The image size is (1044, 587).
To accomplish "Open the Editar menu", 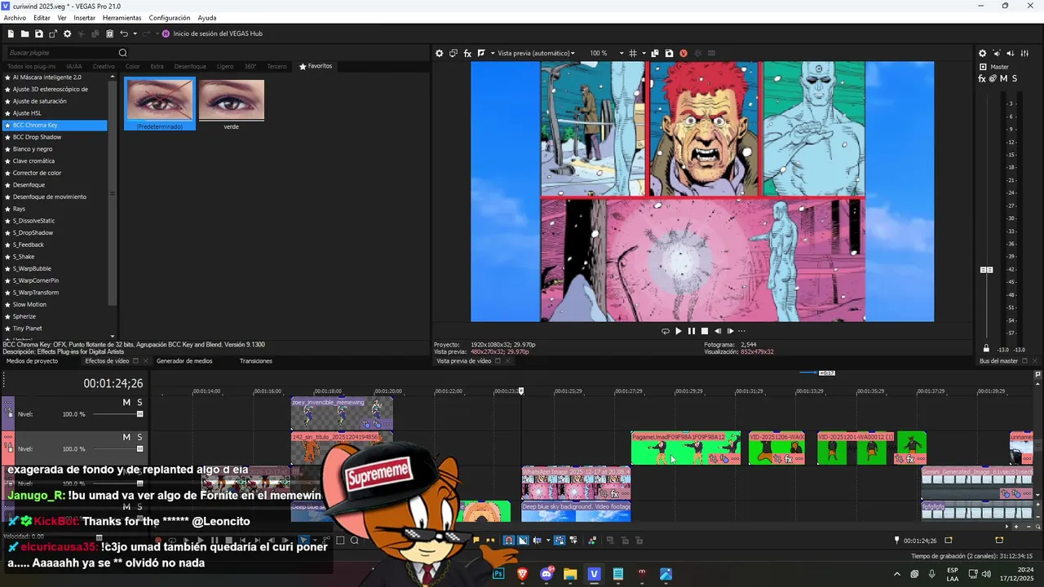I will (x=42, y=18).
